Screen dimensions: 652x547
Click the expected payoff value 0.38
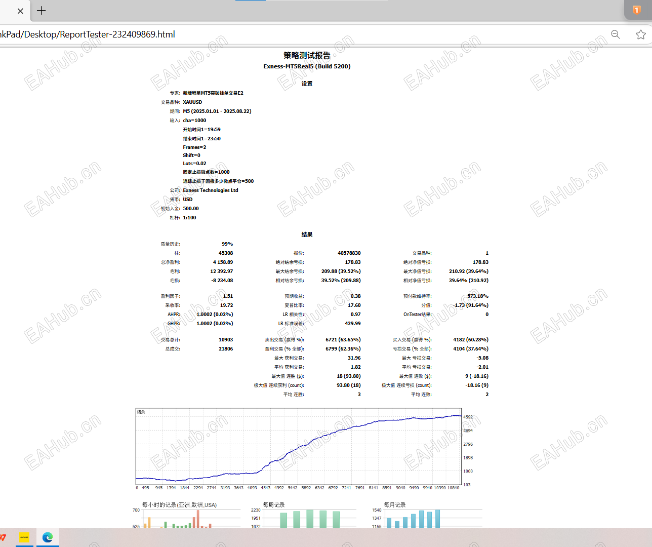point(356,296)
